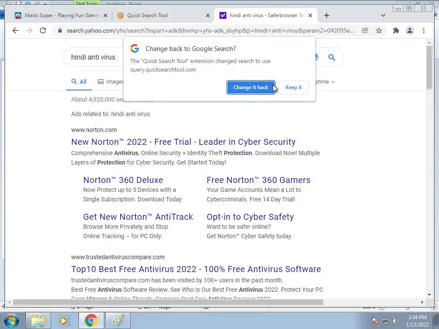The height and width of the screenshot is (329, 439).
Task: Click the padlock site info icon
Action: point(60,30)
